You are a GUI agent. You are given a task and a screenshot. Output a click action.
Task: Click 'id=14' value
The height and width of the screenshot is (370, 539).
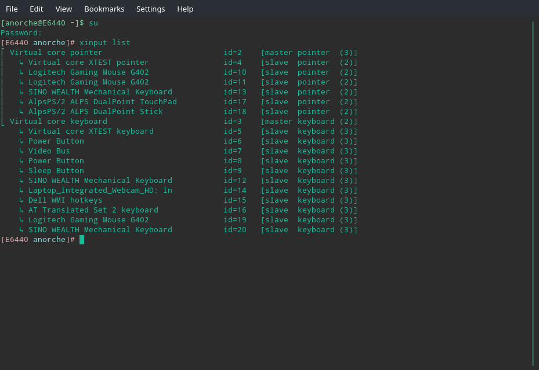coord(235,191)
